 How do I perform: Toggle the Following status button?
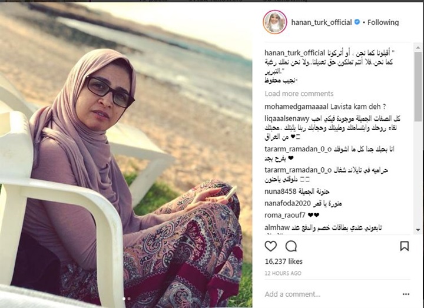tap(383, 22)
